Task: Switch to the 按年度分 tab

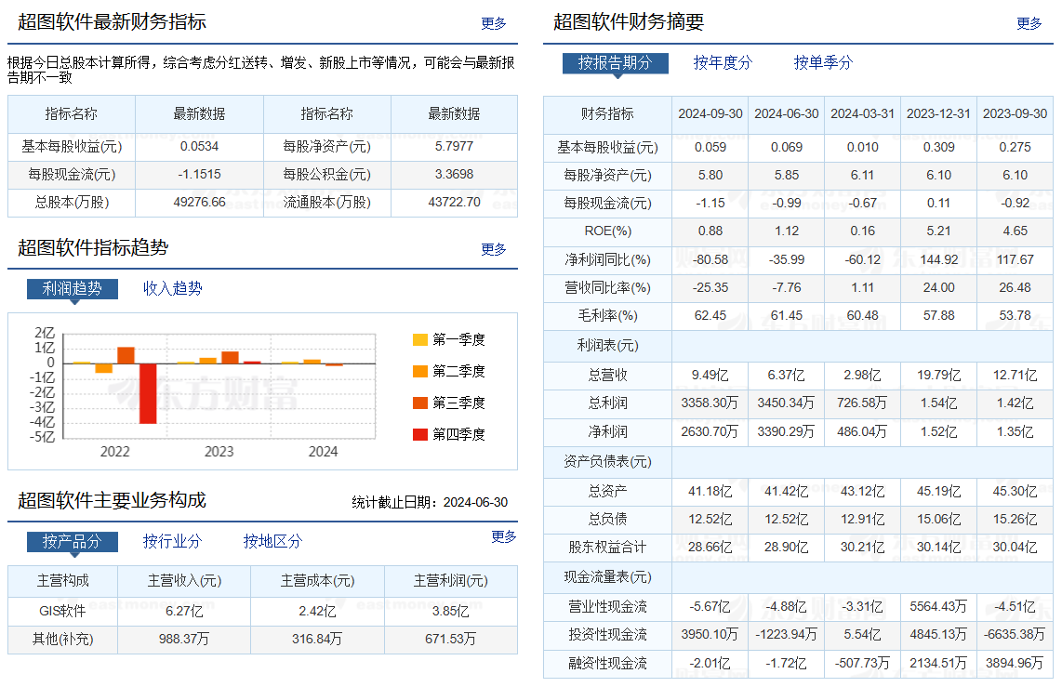Action: tap(723, 63)
